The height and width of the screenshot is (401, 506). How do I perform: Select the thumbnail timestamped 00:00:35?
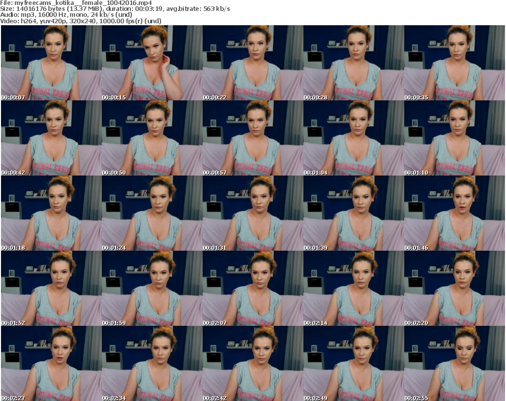(455, 63)
